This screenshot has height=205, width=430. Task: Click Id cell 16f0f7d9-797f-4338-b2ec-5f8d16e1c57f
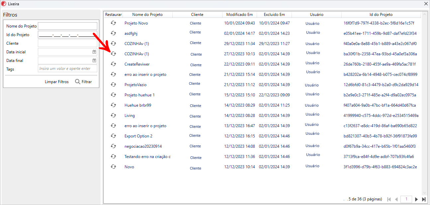click(379, 23)
